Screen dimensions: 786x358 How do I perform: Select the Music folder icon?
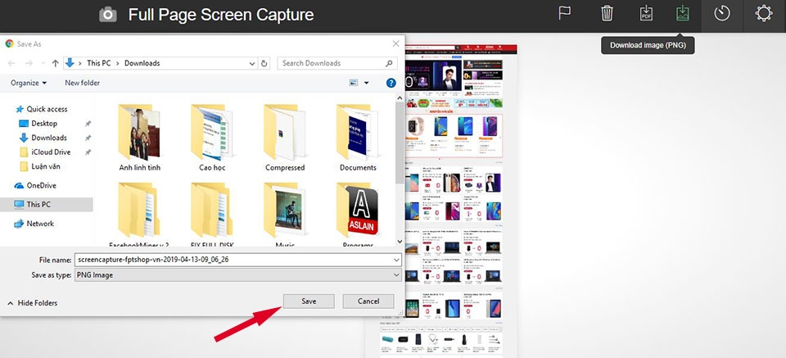(x=285, y=211)
